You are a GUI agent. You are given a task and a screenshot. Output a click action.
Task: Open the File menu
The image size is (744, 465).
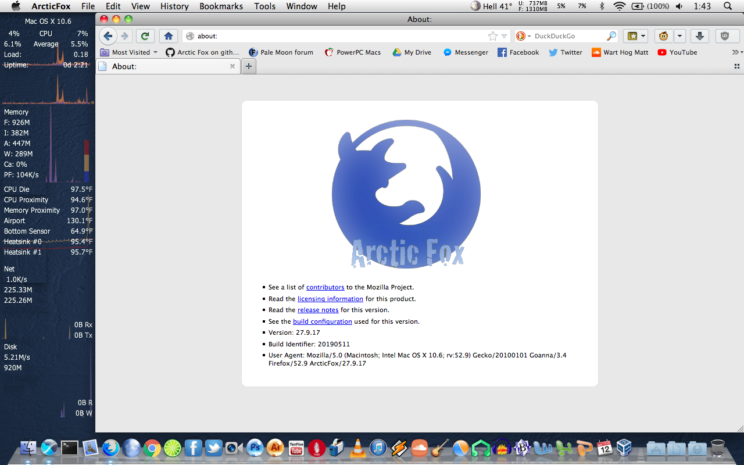pyautogui.click(x=88, y=6)
